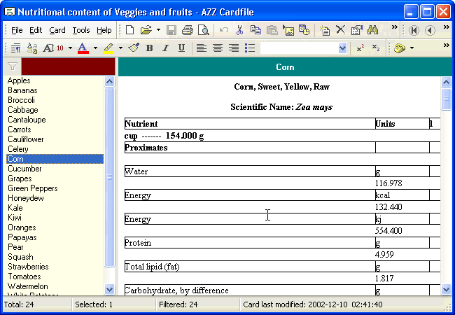Expand the navigation toolbar overflow chevron
This screenshot has width=455, height=315.
[x=447, y=27]
